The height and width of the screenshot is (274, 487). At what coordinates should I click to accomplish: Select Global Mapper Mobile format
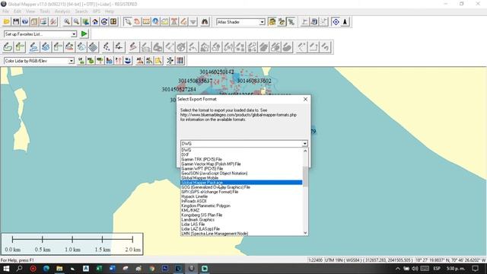(241, 178)
